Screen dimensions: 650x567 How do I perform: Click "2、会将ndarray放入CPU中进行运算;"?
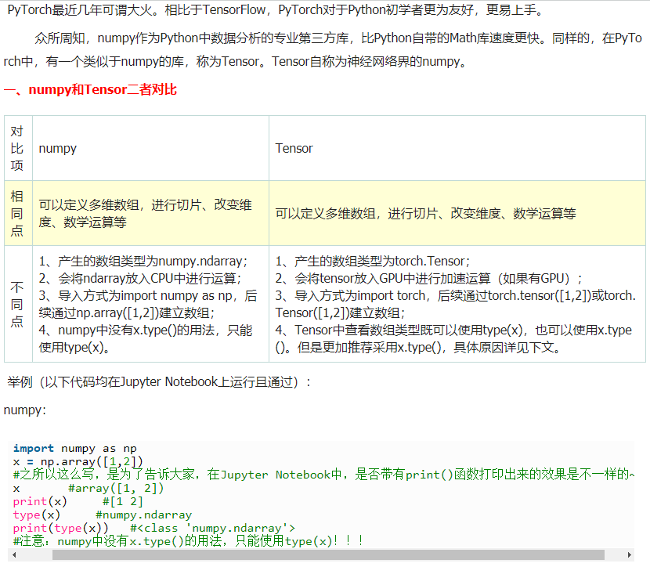(x=139, y=278)
